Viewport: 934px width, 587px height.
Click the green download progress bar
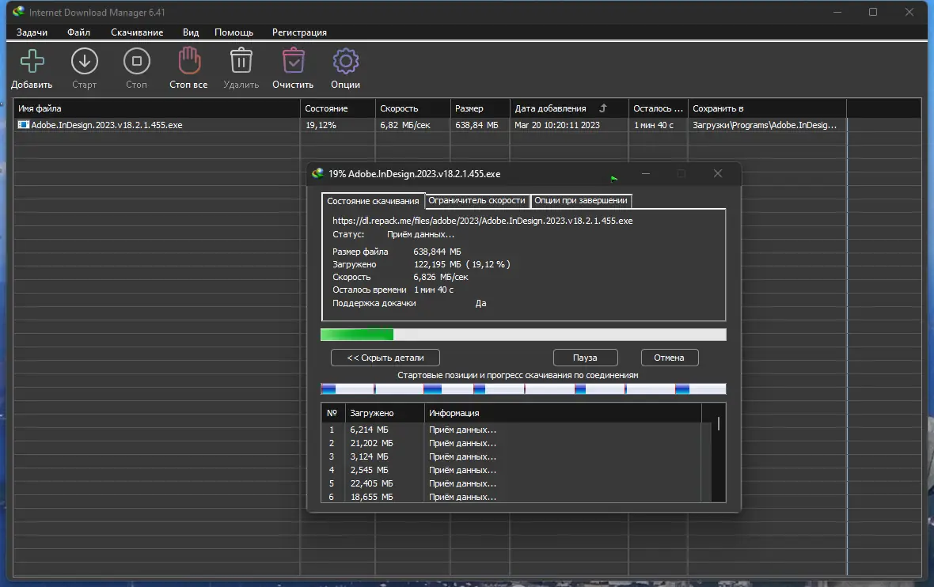[x=523, y=335]
